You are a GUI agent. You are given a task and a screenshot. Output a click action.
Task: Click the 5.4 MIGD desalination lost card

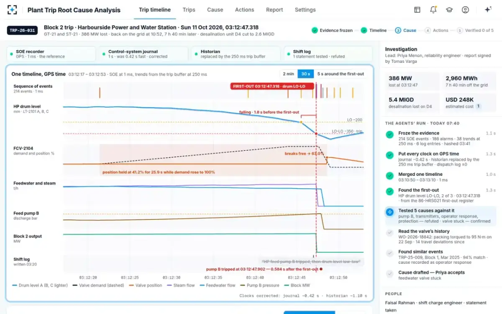click(x=412, y=103)
